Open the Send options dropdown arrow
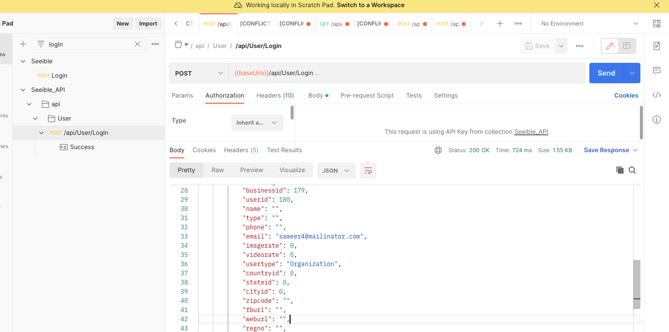669x332 pixels. pos(632,73)
